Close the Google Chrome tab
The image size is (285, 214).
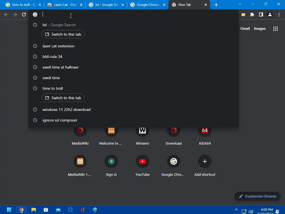coord(164,5)
